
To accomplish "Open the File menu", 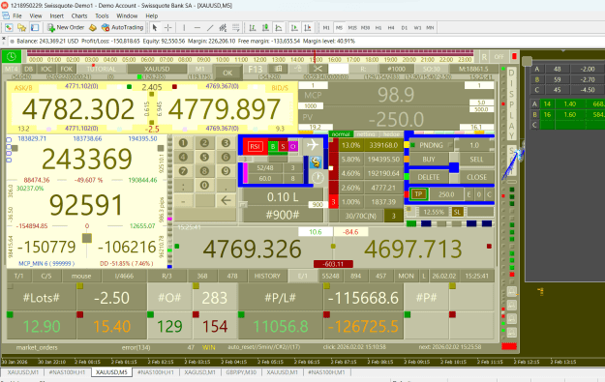I will tap(17, 15).
